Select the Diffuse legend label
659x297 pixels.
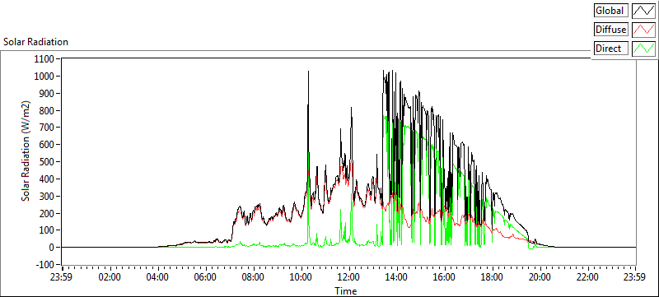click(611, 30)
